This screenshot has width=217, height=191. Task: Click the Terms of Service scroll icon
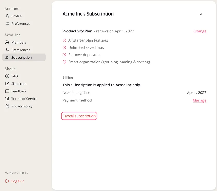7,99
